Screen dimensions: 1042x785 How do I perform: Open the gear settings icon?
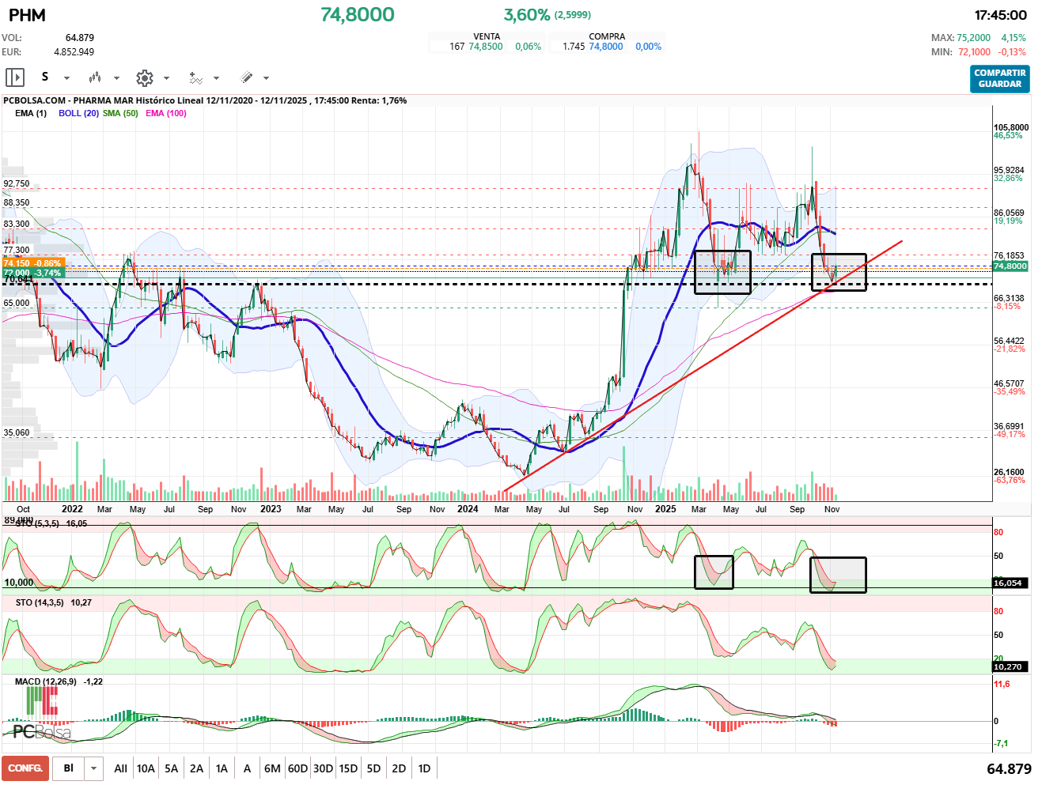click(145, 77)
